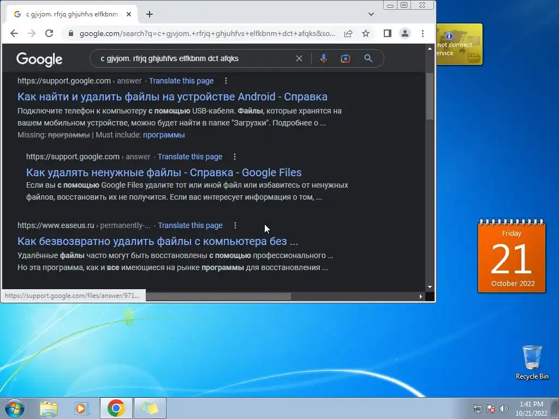The height and width of the screenshot is (419, 559).
Task: Open more options for easeus.ru result
Action: coord(235,225)
